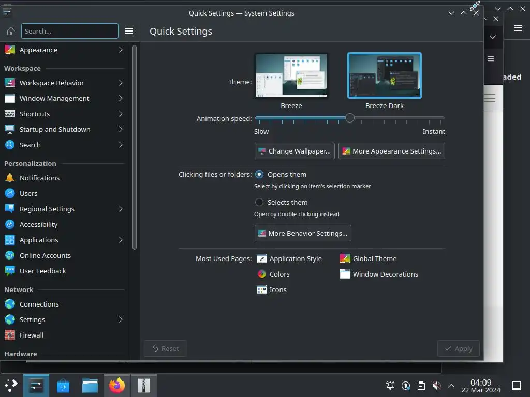Select the Breeze light theme thumbnail

(x=291, y=75)
